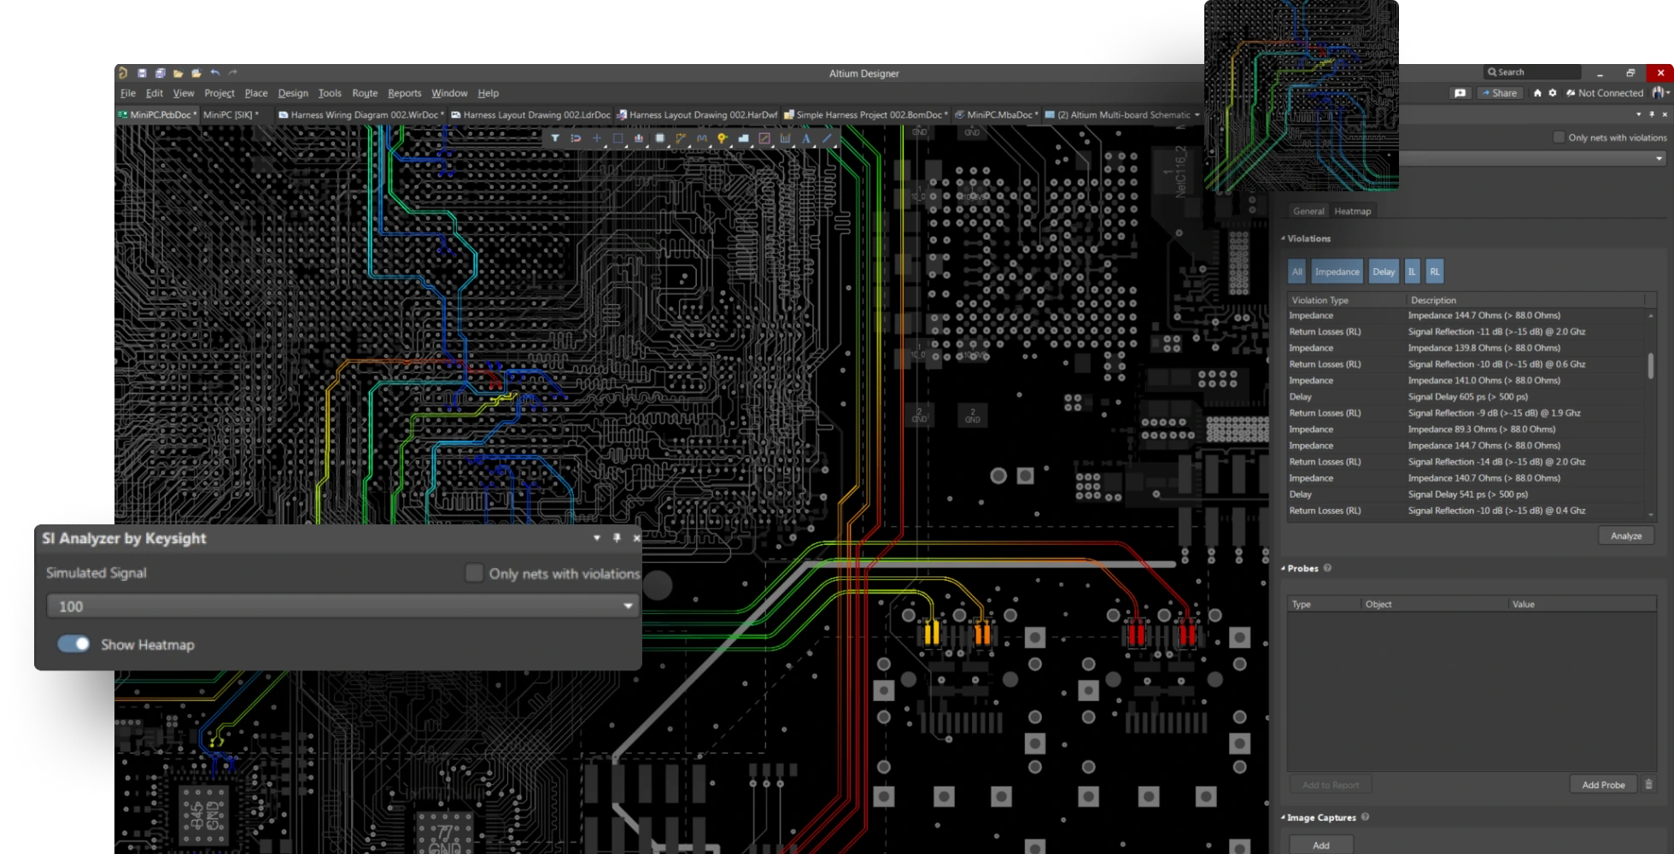Collapse the Probes section

coord(1283,569)
